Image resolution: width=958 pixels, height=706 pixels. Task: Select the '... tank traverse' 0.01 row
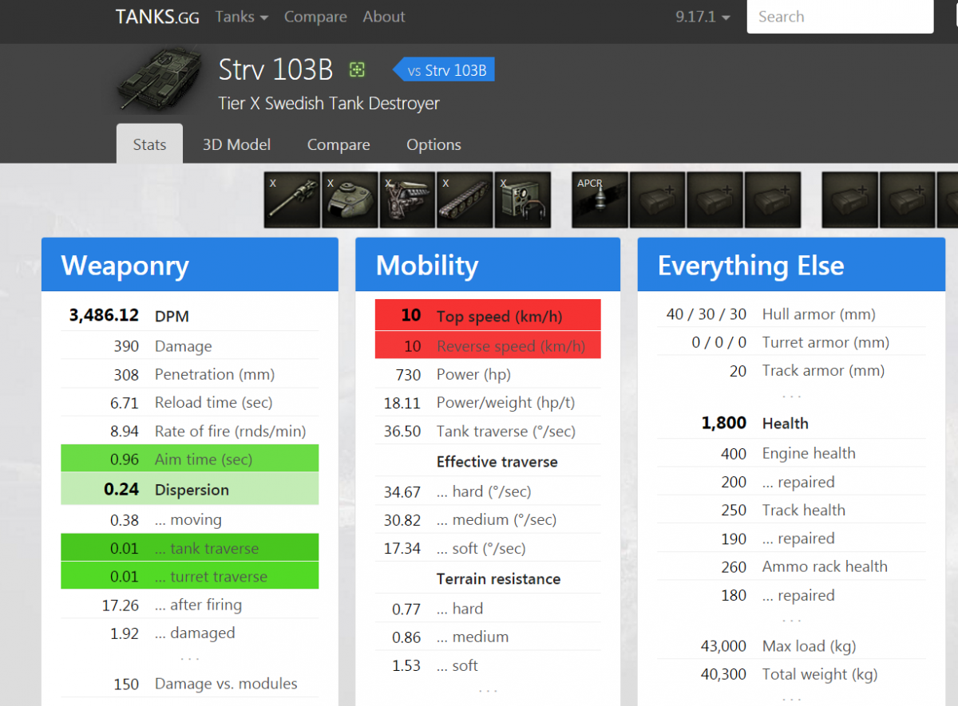(190, 548)
